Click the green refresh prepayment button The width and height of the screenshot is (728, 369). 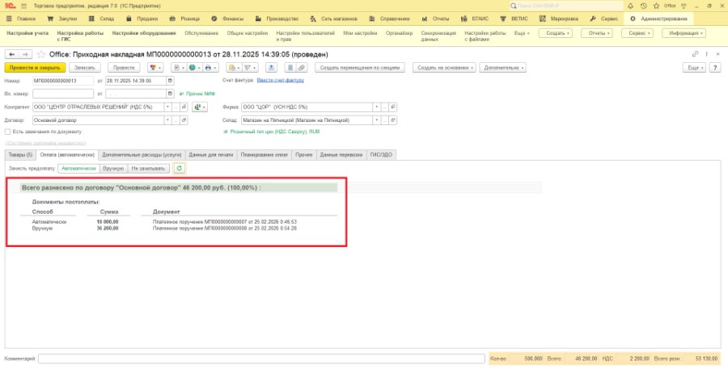[x=180, y=168]
